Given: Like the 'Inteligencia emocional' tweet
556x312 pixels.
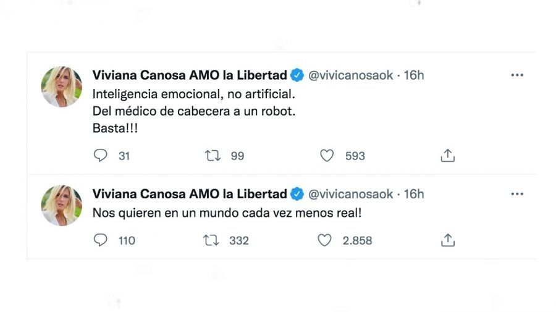Looking at the screenshot, I should click(327, 156).
